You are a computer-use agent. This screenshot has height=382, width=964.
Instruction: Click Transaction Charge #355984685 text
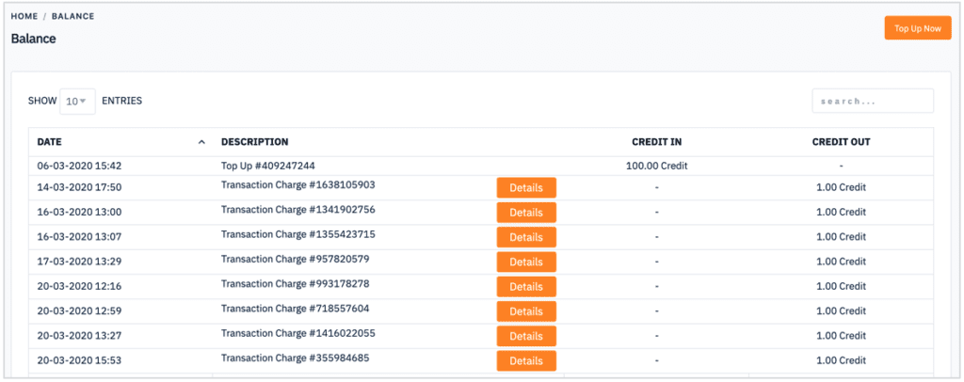(x=295, y=358)
